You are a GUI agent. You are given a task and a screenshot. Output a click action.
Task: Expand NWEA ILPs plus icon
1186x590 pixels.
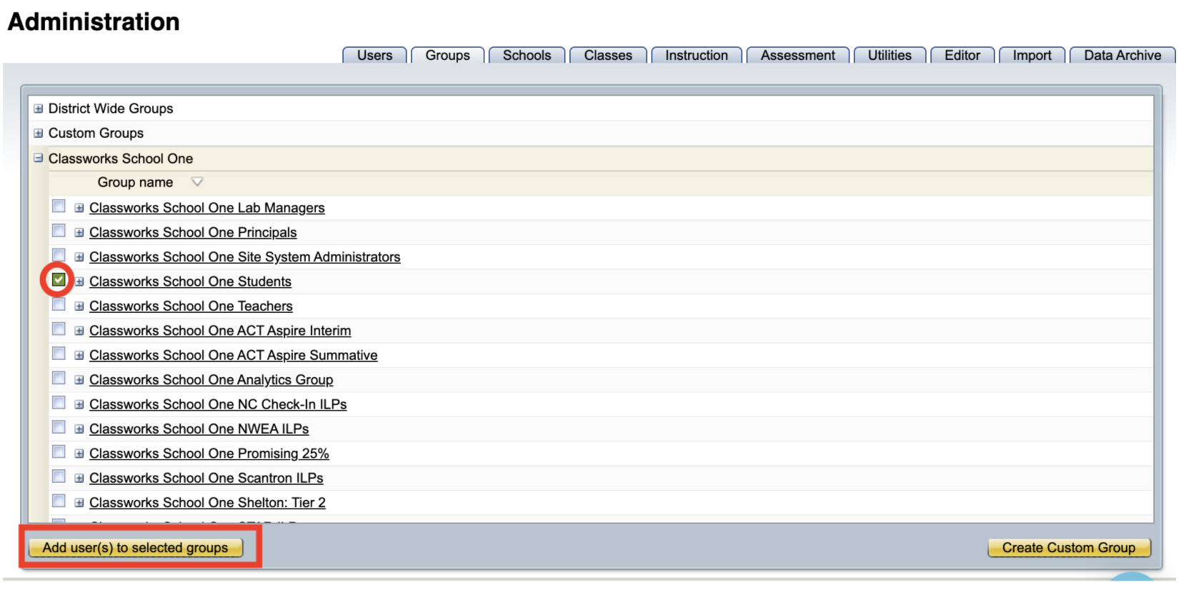(79, 429)
